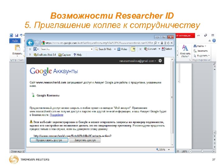Click the browser address bar URL

coord(99,43)
